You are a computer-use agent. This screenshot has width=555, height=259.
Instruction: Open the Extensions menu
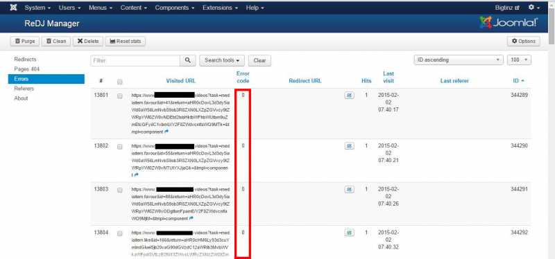220,8
